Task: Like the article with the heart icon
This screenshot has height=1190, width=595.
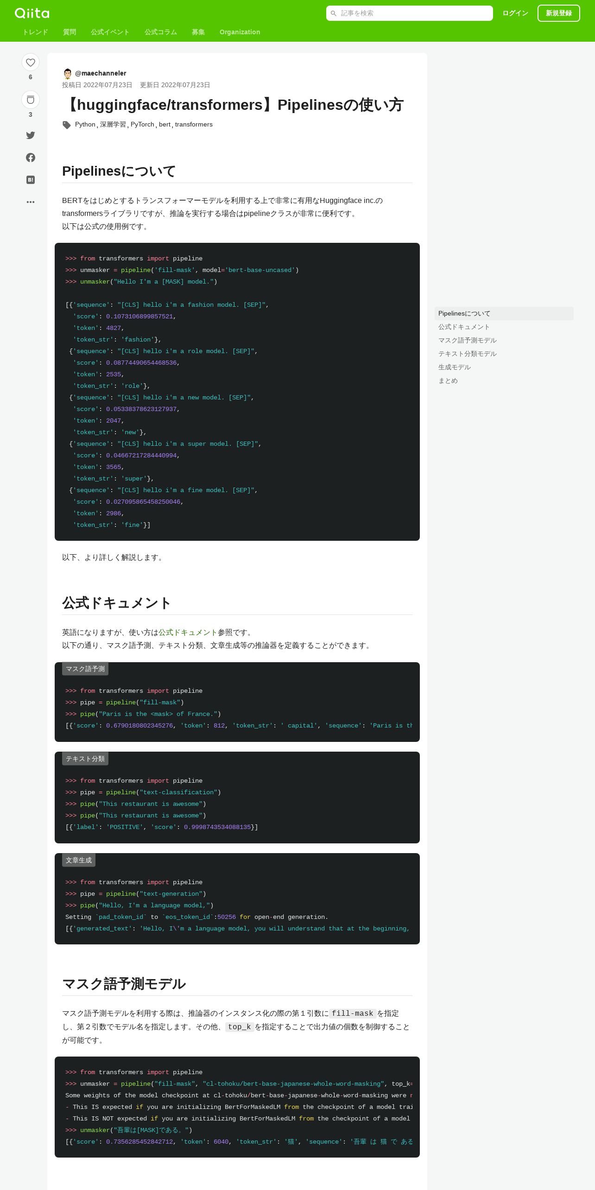Action: tap(31, 63)
